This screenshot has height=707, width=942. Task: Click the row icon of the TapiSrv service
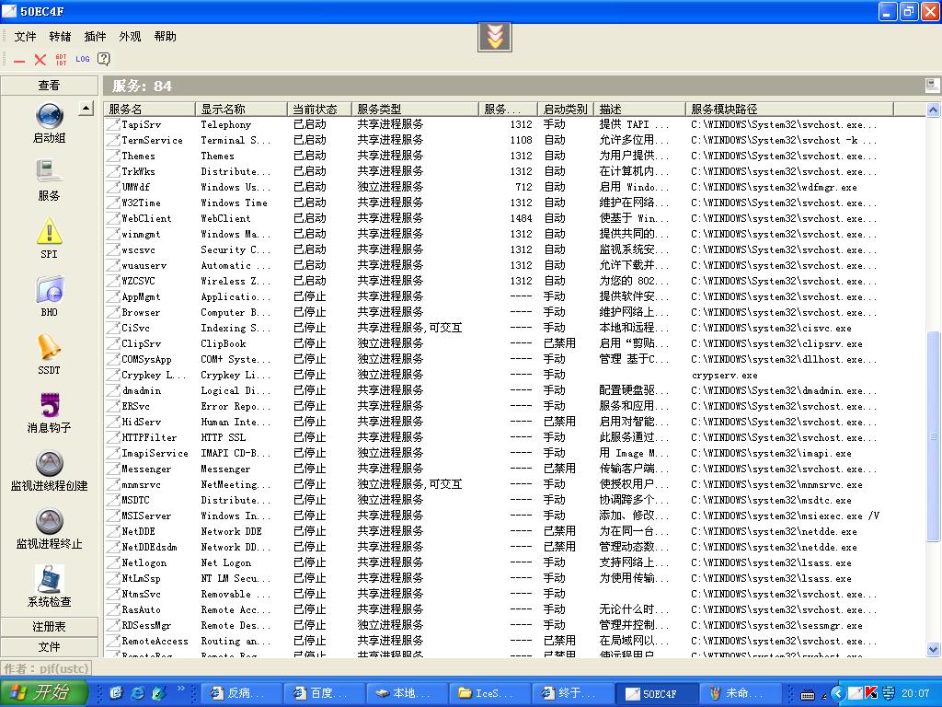point(112,124)
